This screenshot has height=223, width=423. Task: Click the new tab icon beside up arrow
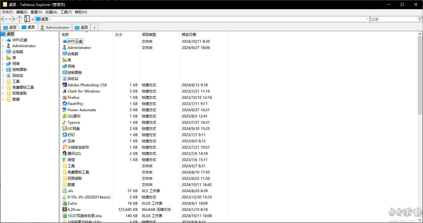(x=27, y=19)
